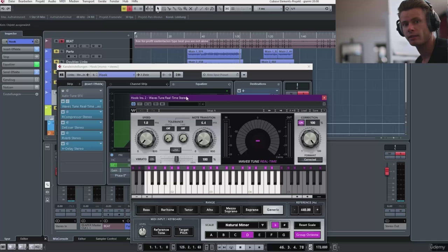Toggle the Vibrato ON button
The width and height of the screenshot is (448, 252).
coord(152,159)
